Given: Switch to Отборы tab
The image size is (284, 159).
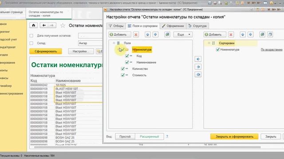Looking at the screenshot, I should pyautogui.click(x=116, y=26).
